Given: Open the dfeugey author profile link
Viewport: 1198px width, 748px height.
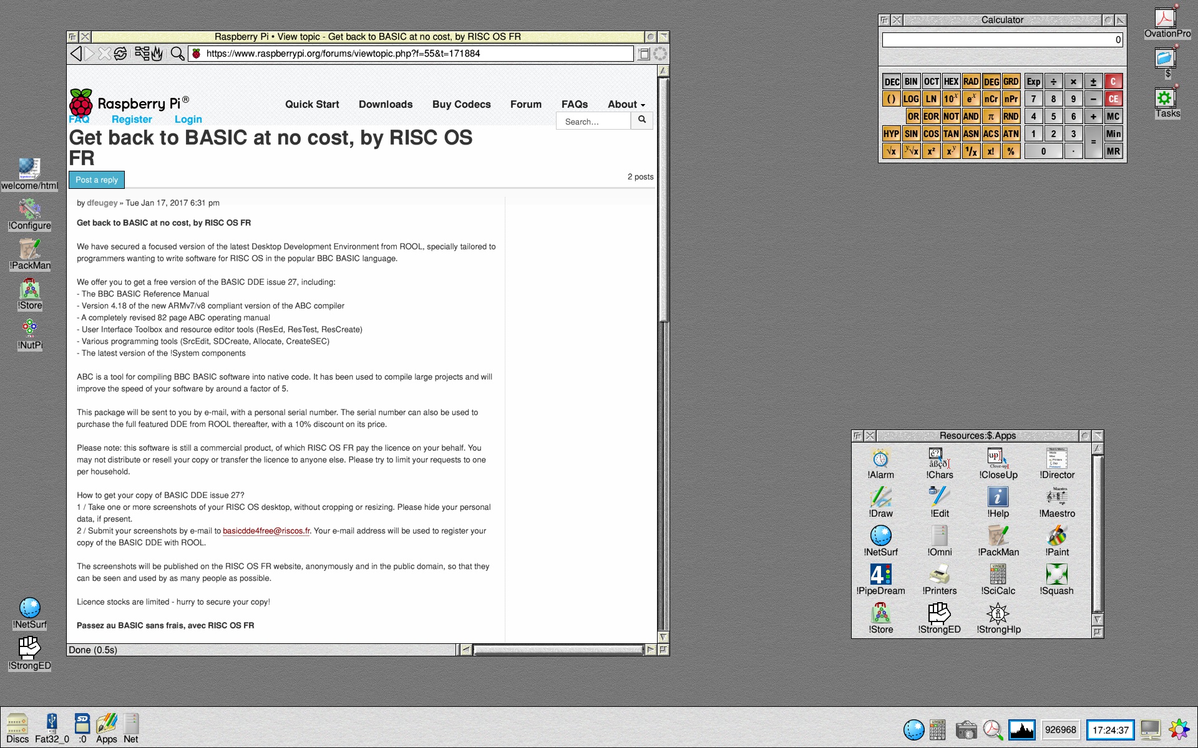Looking at the screenshot, I should point(102,203).
